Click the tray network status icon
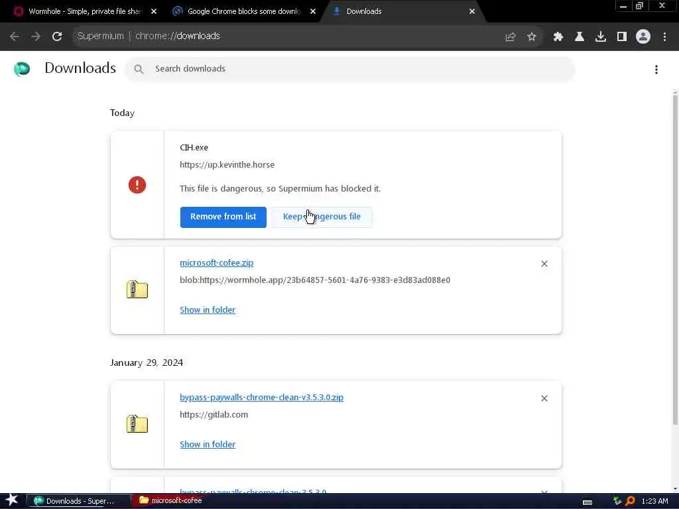Screen dimensions: 679x509 click(x=617, y=501)
